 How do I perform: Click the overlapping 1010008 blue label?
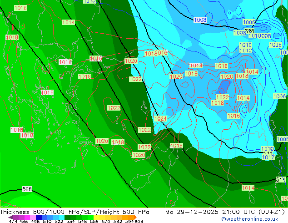(260, 36)
